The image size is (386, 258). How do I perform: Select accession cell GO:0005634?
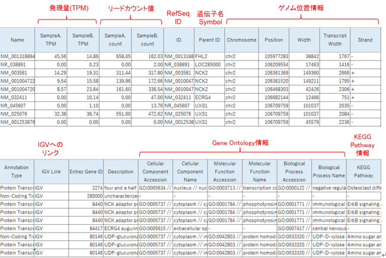click(155, 188)
